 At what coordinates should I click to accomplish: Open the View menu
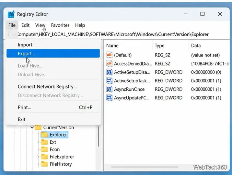coord(40,25)
